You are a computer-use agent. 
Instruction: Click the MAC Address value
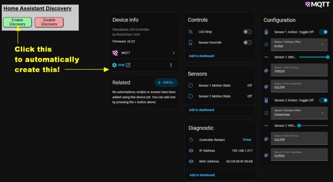(239, 161)
